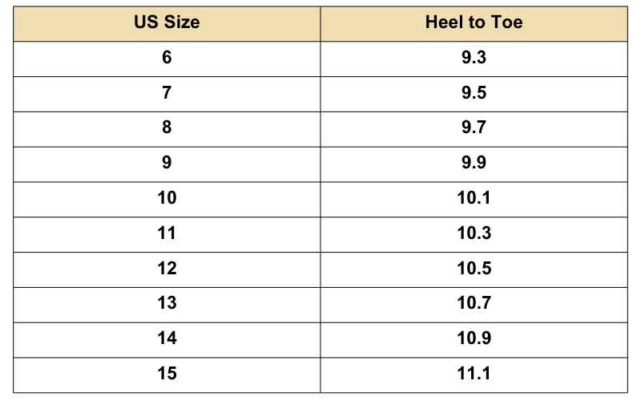641x401 pixels.
Task: Click the US Size 7 cell
Action: pos(167,93)
